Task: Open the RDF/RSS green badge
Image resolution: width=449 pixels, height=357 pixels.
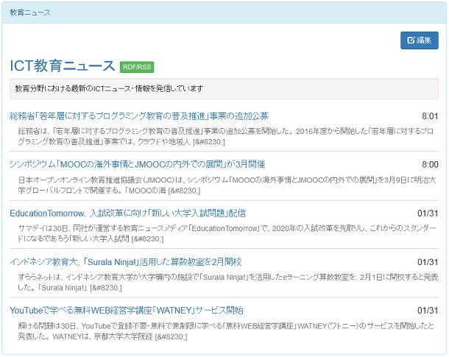Action: coord(137,67)
